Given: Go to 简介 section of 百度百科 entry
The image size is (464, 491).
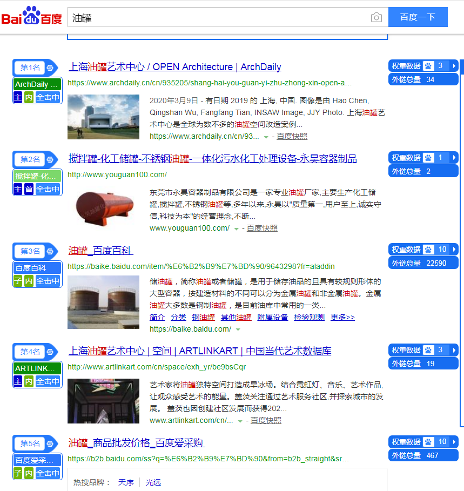Looking at the screenshot, I should (x=157, y=317).
